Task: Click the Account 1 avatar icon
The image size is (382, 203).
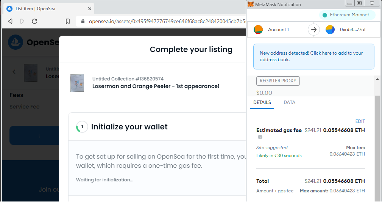Action: click(258, 30)
